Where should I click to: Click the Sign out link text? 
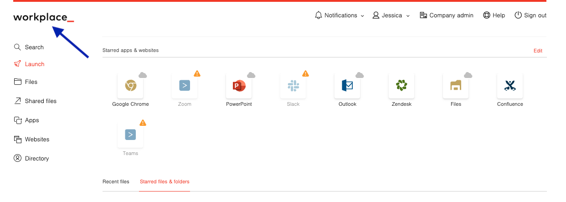(x=535, y=15)
